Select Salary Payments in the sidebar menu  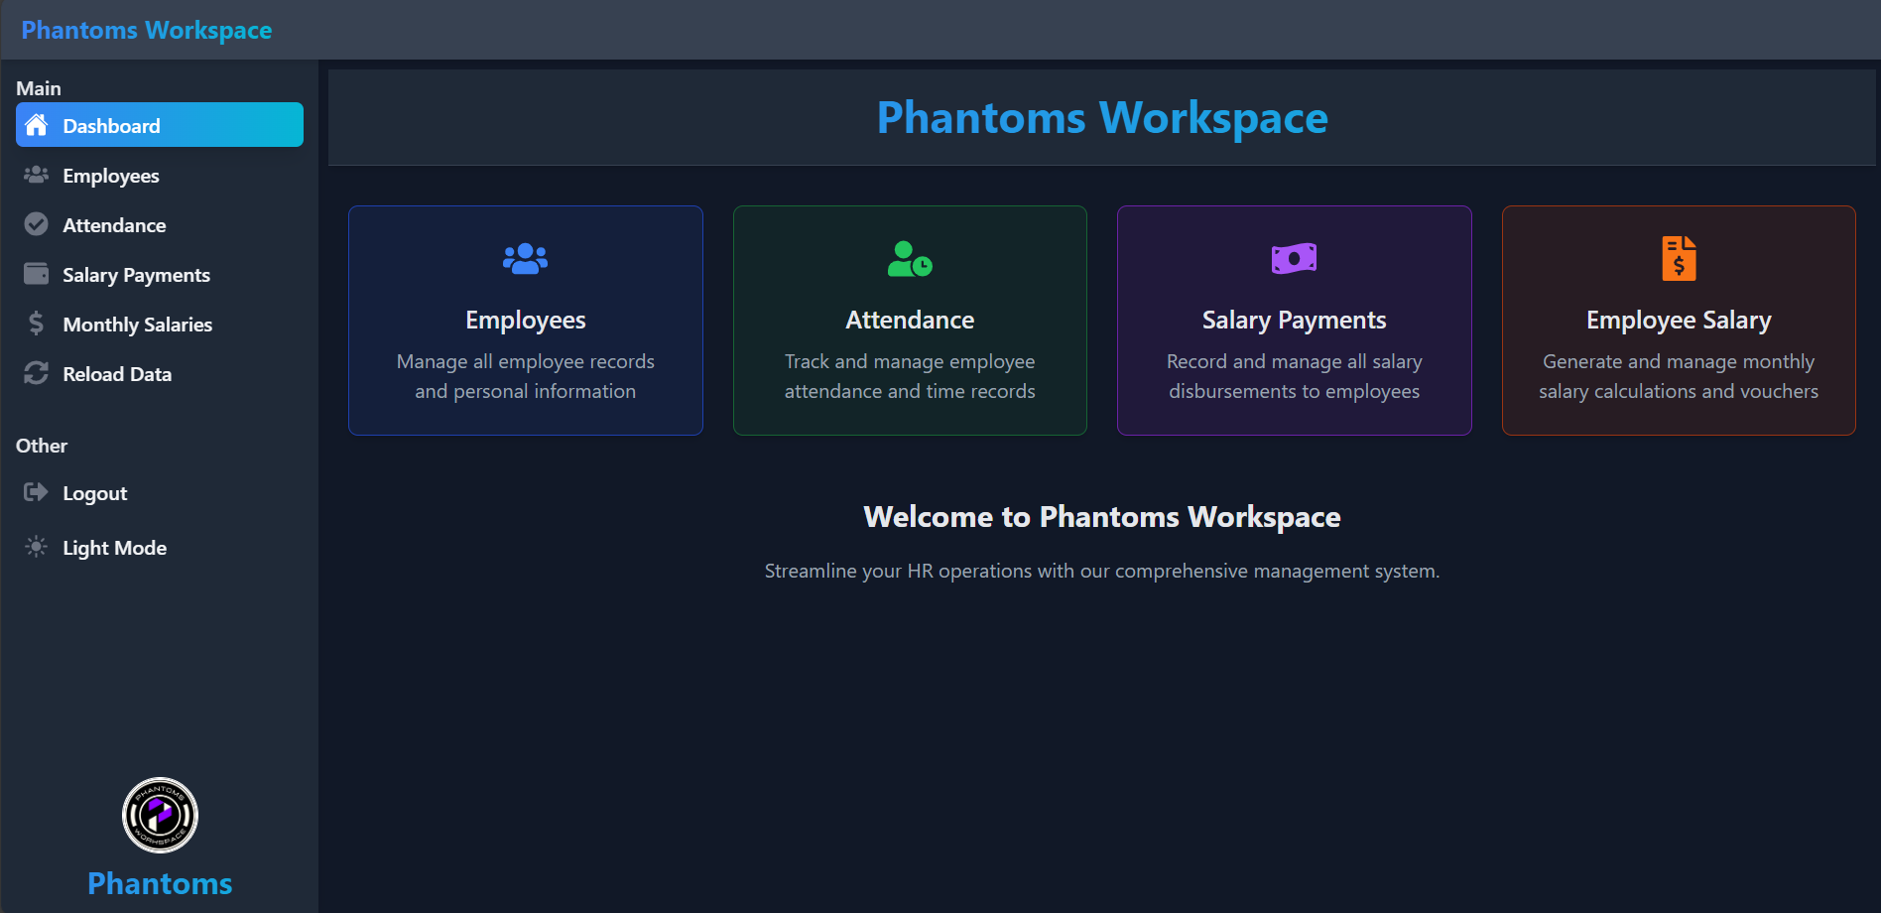(136, 275)
